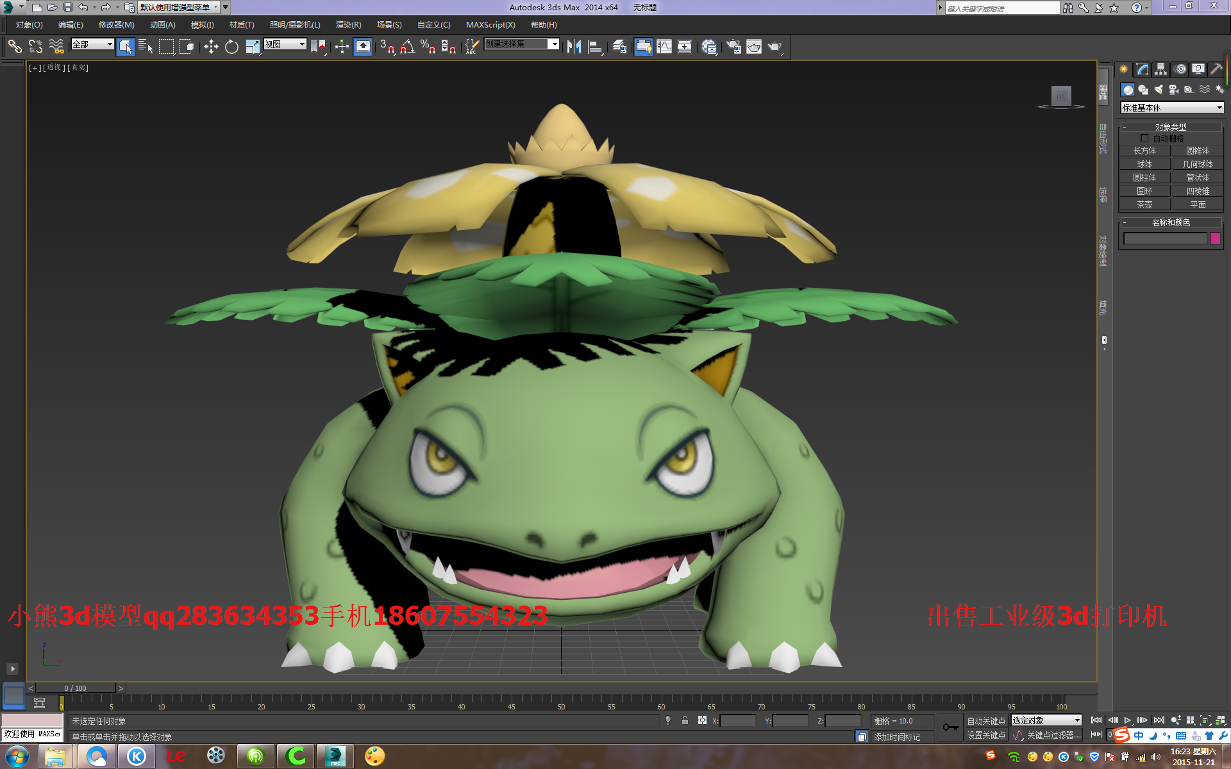Viewport: 1231px width, 769px height.
Task: Switch to the Modify panel tab
Action: pyautogui.click(x=1143, y=69)
